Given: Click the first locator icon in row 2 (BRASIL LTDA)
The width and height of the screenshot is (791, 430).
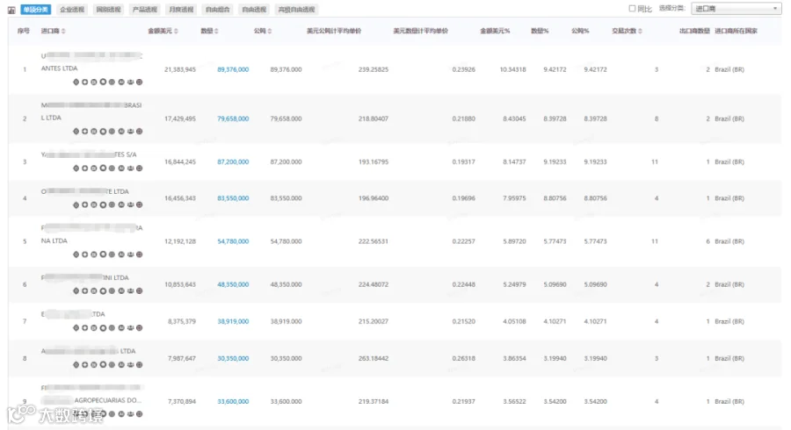Looking at the screenshot, I should tap(76, 132).
